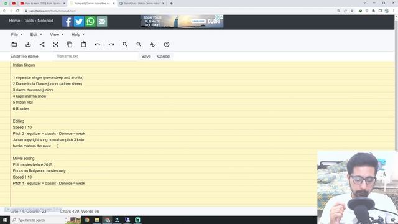Image resolution: width=398 pixels, height=224 pixels.
Task: Open File Explorer from the taskbar
Action: click(97, 220)
